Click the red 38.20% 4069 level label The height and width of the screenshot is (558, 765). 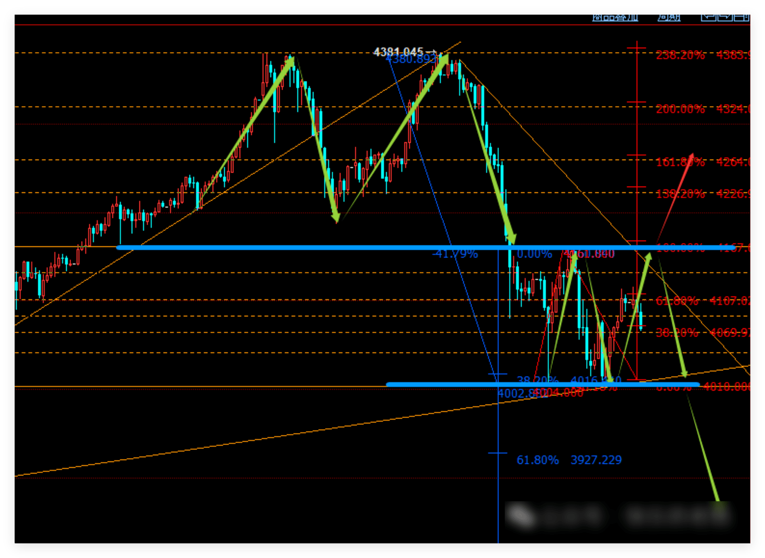coord(676,332)
